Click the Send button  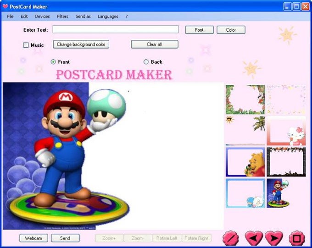pyautogui.click(x=65, y=238)
